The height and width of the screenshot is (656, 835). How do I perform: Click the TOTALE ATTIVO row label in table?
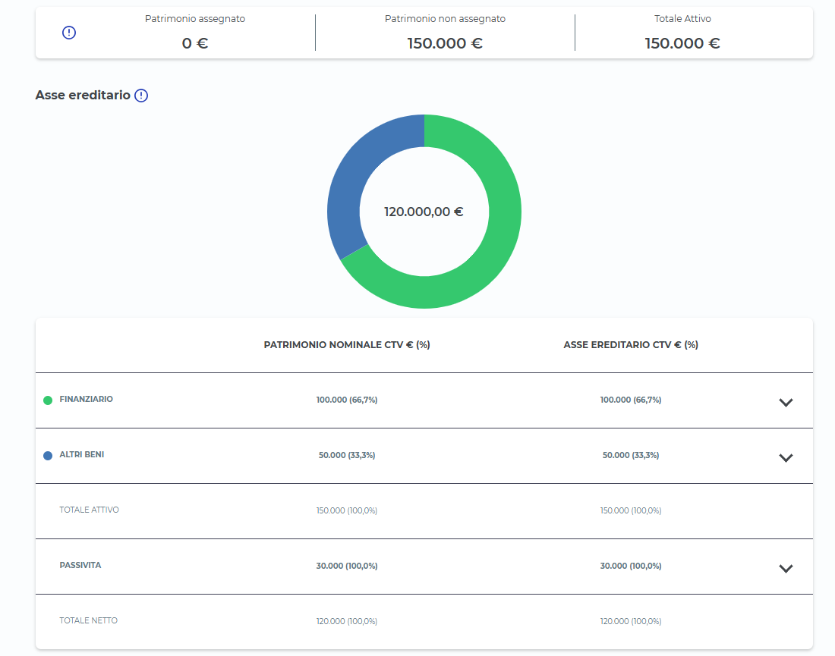89,510
